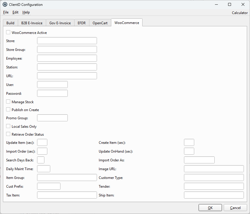The image size is (250, 214).
Task: Select the Employee input field
Action: [x=67, y=58]
